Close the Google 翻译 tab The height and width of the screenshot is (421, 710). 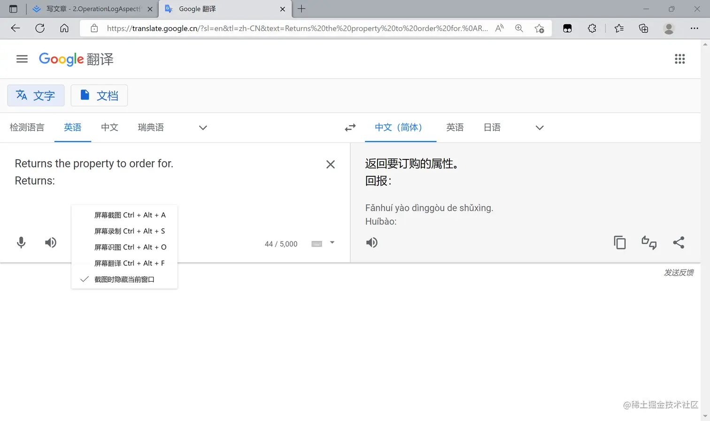tap(283, 9)
